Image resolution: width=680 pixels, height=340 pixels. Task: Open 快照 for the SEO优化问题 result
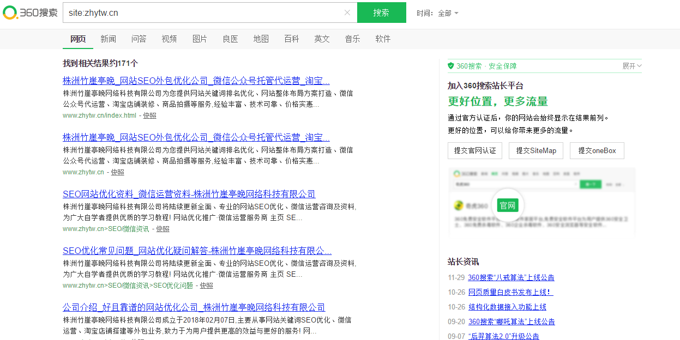206,286
